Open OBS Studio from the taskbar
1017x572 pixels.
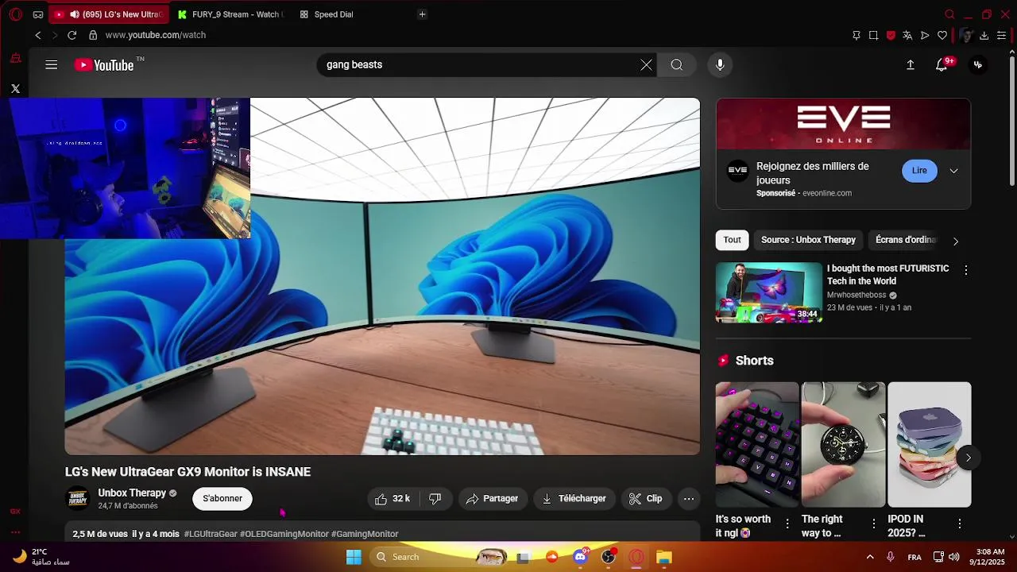[609, 557]
